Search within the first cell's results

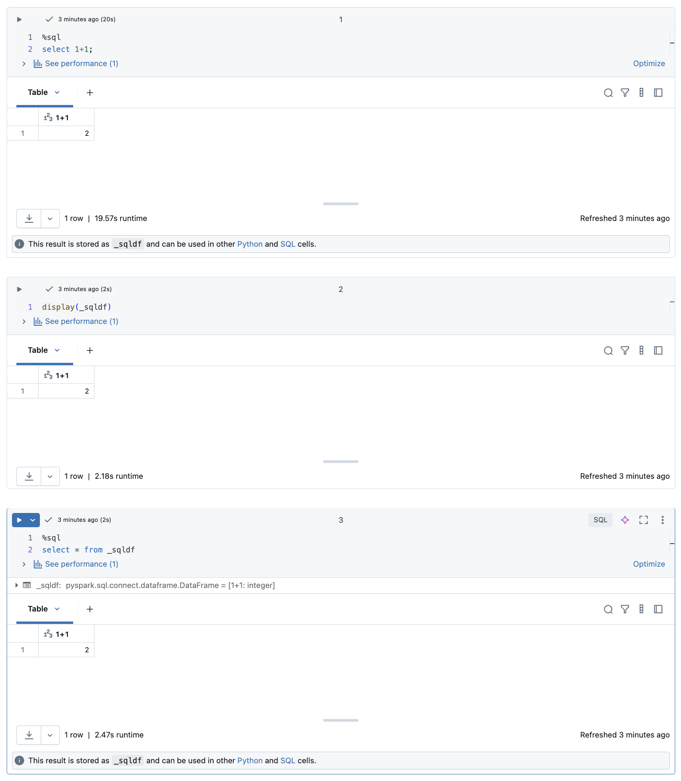(x=608, y=93)
